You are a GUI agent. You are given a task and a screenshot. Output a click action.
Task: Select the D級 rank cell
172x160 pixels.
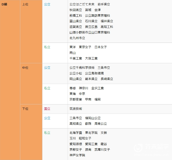[10, 80]
